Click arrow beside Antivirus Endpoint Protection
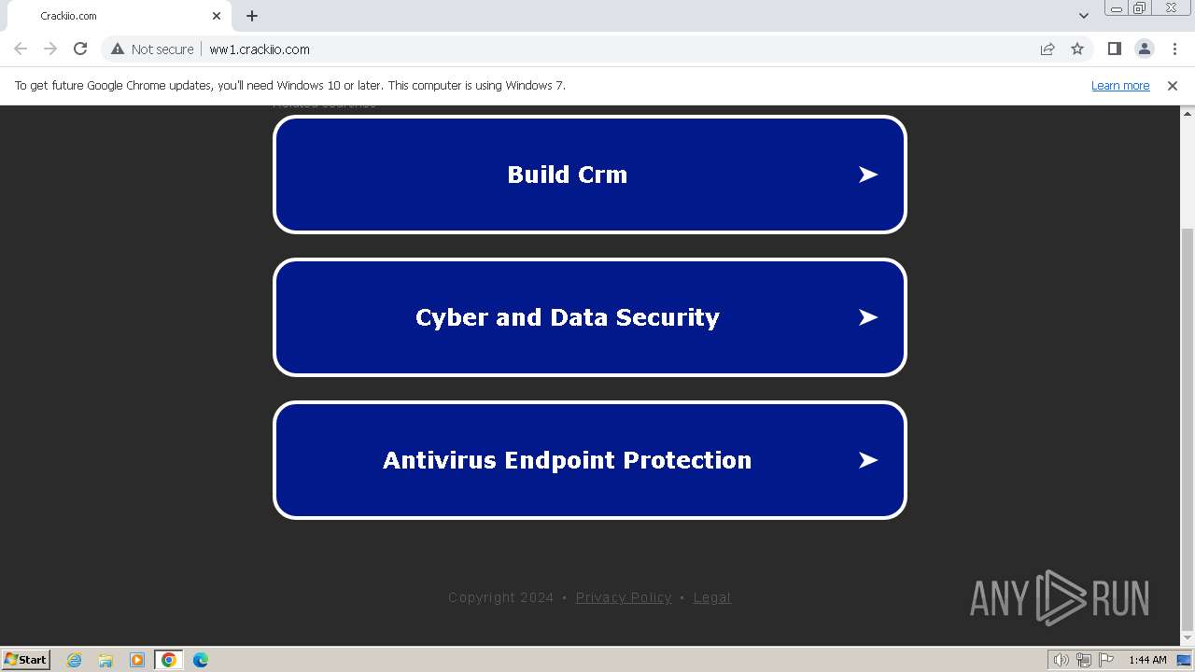 868,460
